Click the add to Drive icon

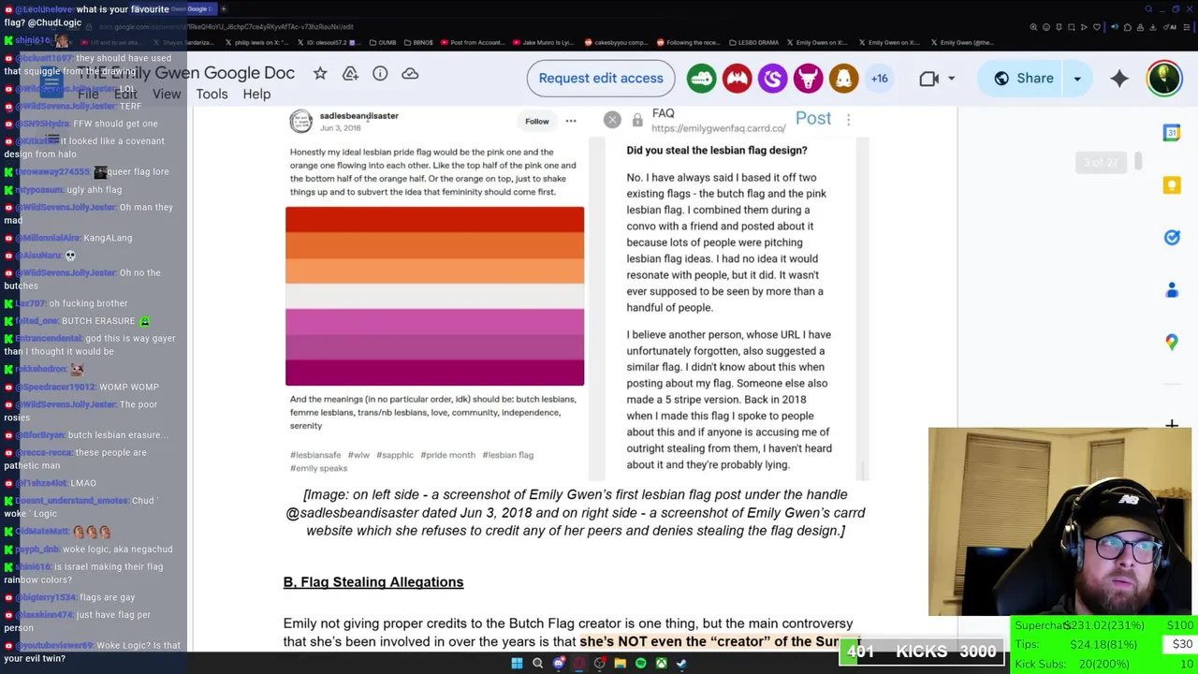tap(350, 73)
